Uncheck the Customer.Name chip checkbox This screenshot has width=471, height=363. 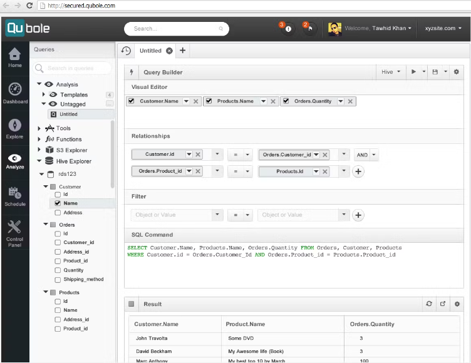tap(132, 101)
